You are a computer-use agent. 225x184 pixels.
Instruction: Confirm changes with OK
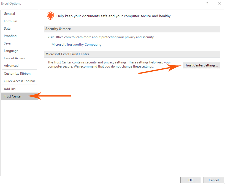[x=191, y=180]
